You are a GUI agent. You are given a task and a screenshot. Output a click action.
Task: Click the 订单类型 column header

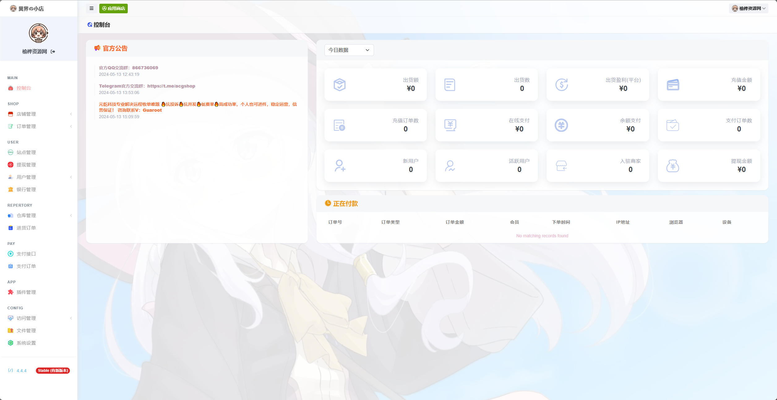point(390,222)
